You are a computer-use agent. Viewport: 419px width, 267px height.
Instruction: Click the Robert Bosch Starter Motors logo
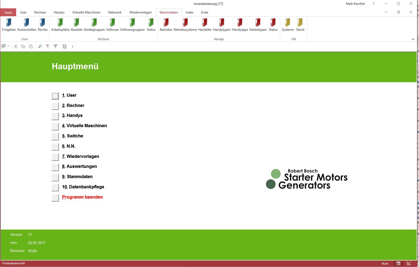pos(307,179)
